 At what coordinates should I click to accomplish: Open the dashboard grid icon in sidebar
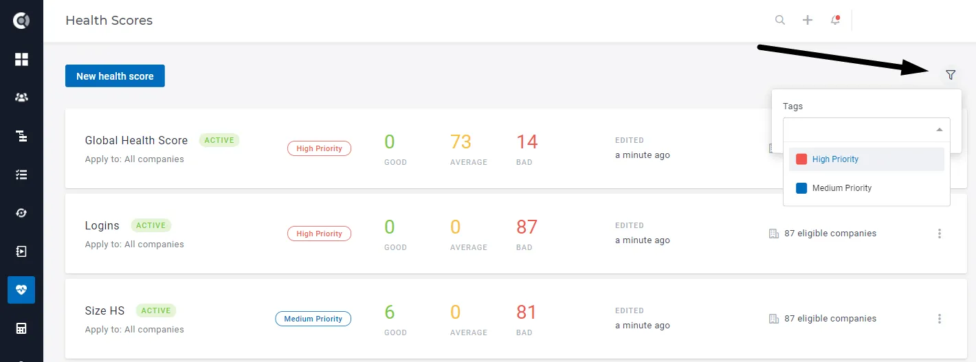pyautogui.click(x=21, y=59)
